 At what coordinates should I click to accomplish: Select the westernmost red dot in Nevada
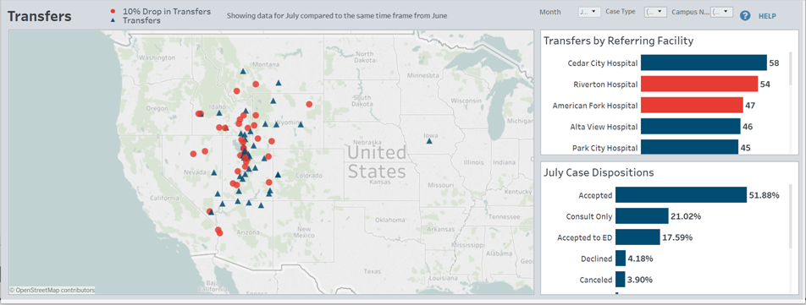(x=193, y=153)
